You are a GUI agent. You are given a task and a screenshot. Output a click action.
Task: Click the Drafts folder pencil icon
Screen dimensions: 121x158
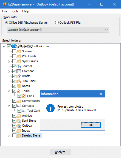click(x=19, y=76)
